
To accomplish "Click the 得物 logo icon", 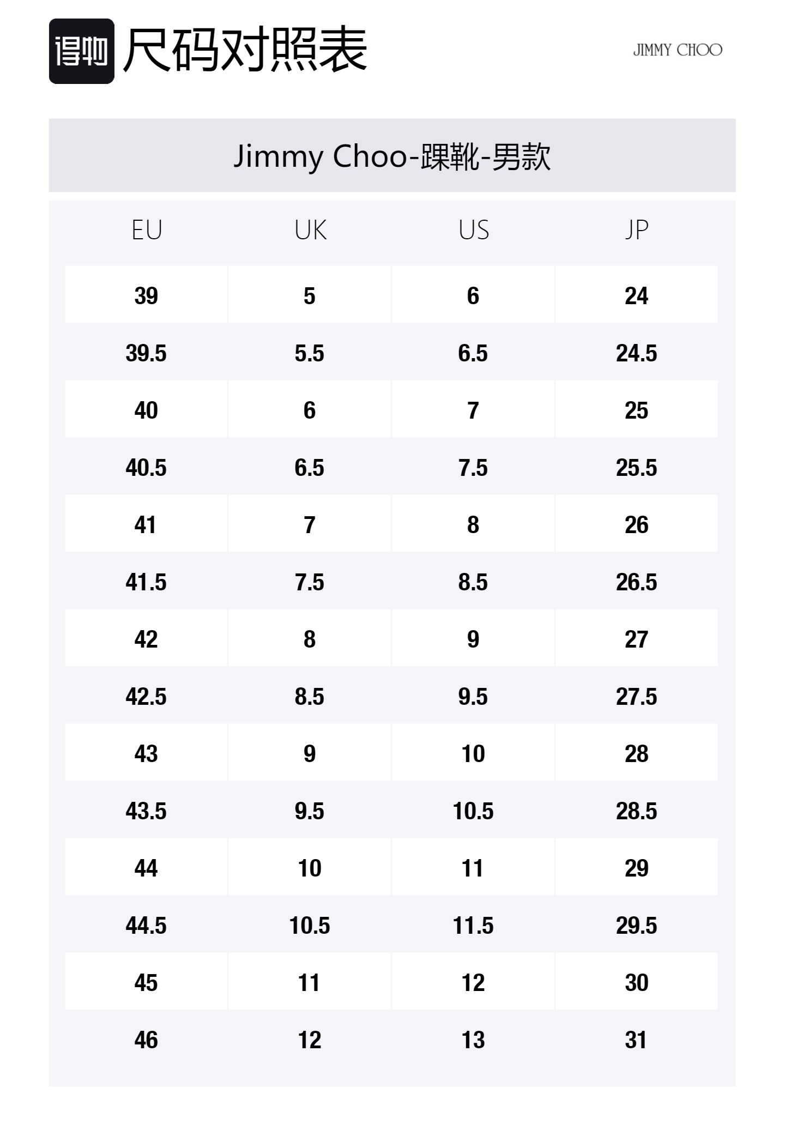I will (81, 51).
